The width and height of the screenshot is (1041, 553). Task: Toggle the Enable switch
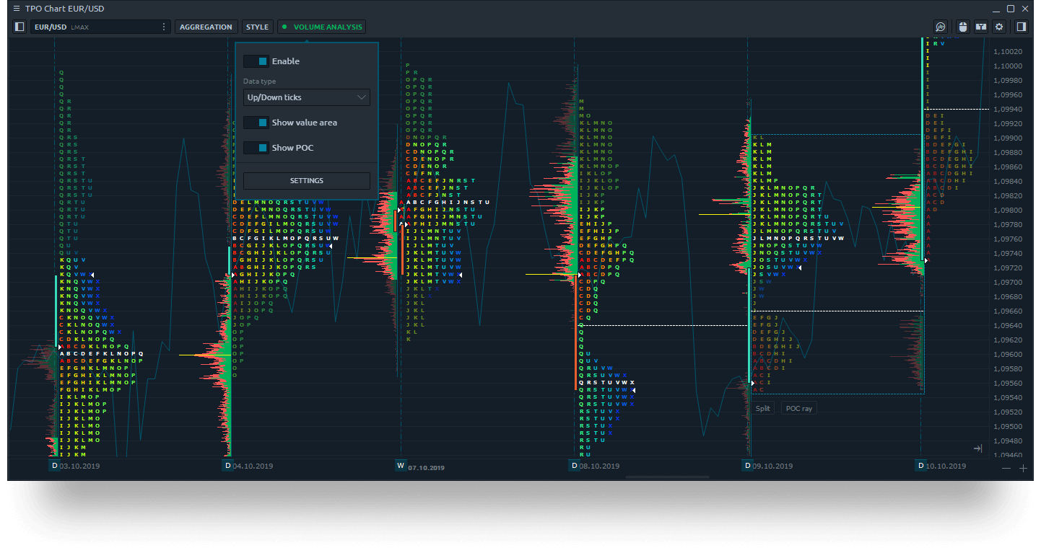click(256, 61)
